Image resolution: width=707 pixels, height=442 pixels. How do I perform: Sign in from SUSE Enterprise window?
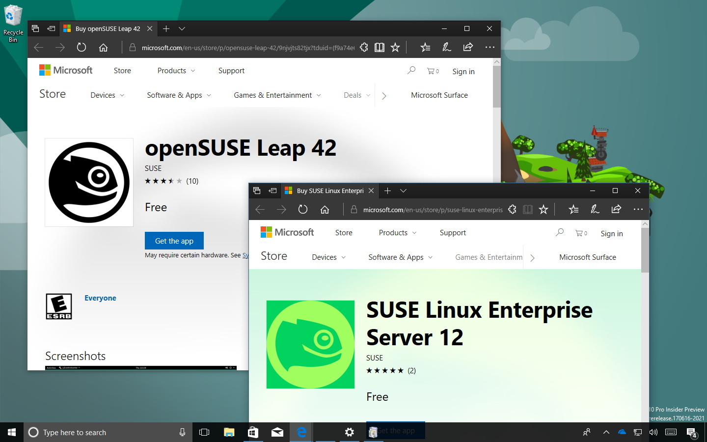[x=612, y=233]
